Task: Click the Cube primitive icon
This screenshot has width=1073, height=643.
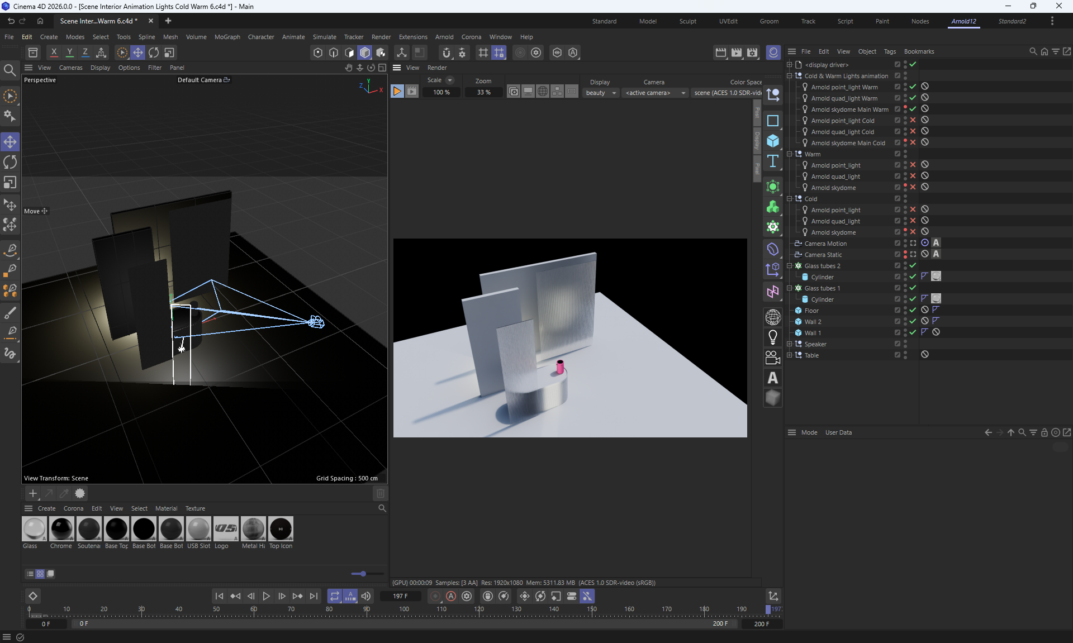Action: [773, 141]
